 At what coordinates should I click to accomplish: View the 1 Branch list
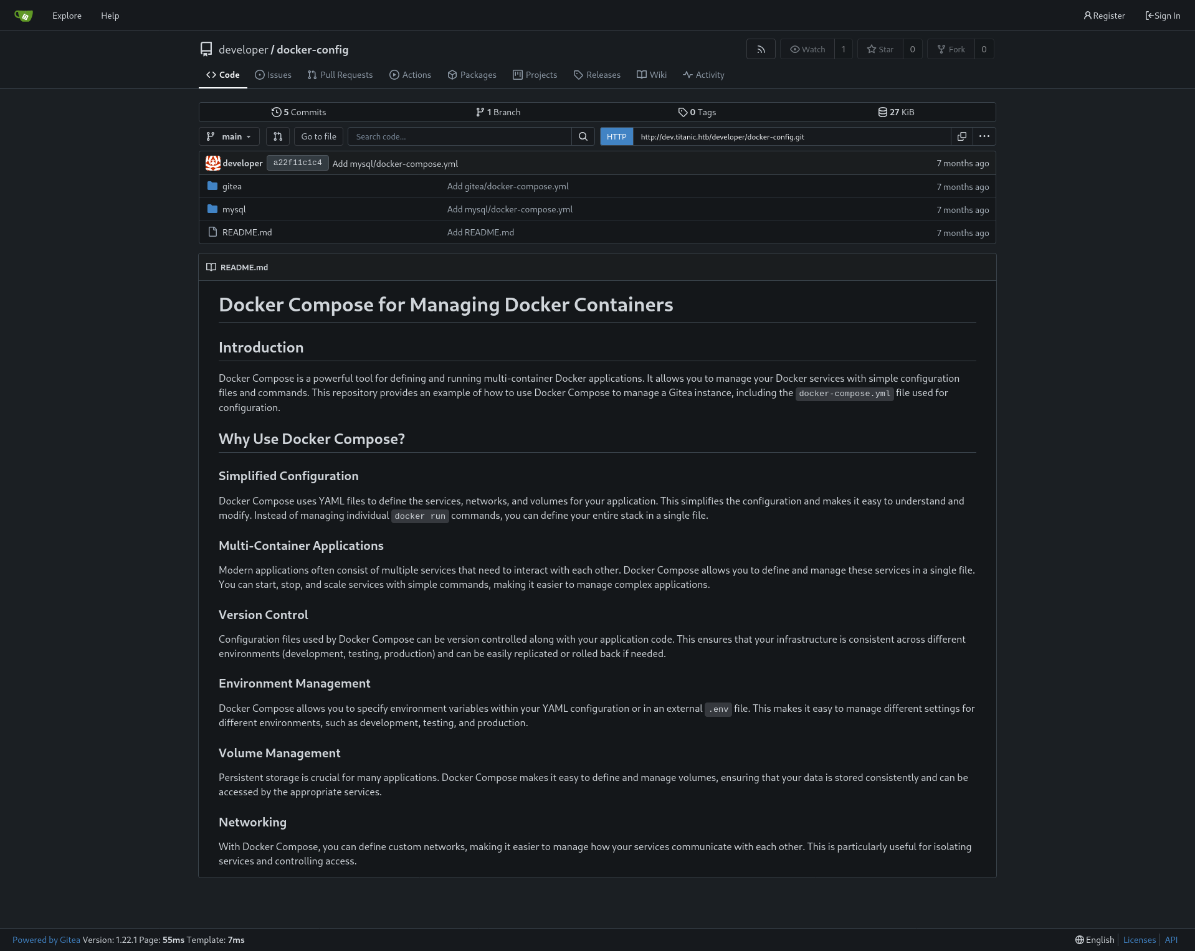498,112
